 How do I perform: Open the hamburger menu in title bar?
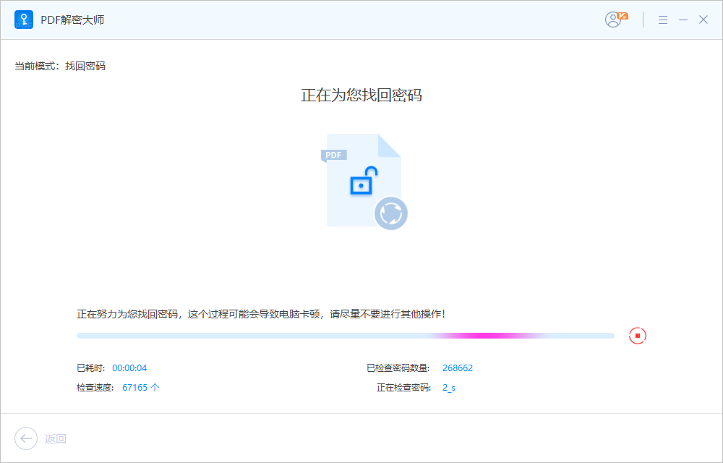(x=663, y=20)
